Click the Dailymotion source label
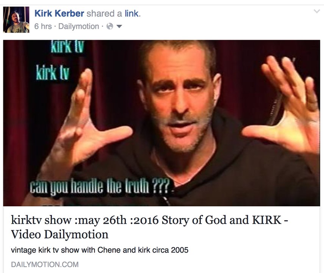 [x=79, y=26]
